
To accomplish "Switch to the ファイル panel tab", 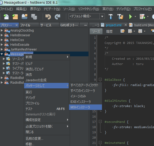I will click(29, 25).
